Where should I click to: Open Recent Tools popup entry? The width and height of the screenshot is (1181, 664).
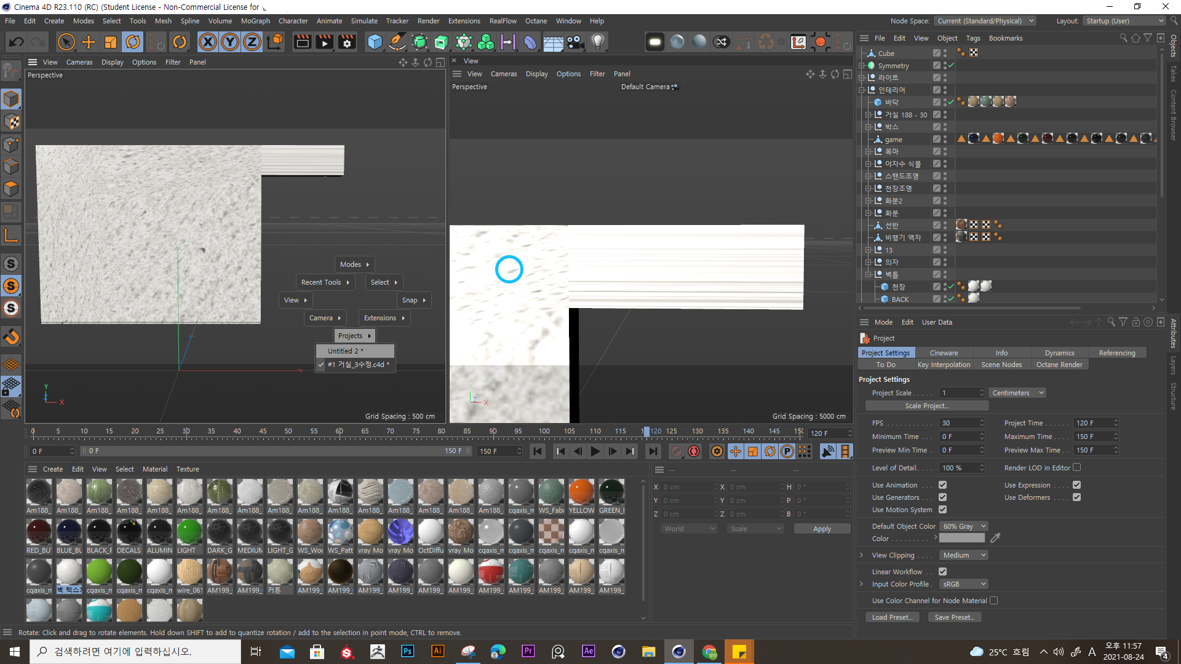coord(325,282)
